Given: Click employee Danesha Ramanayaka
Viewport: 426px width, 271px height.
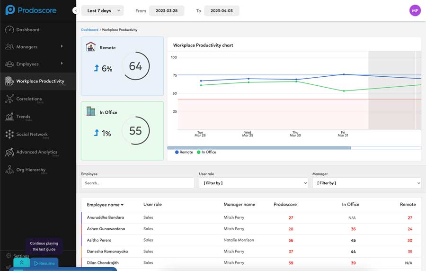Looking at the screenshot, I should tap(107, 252).
